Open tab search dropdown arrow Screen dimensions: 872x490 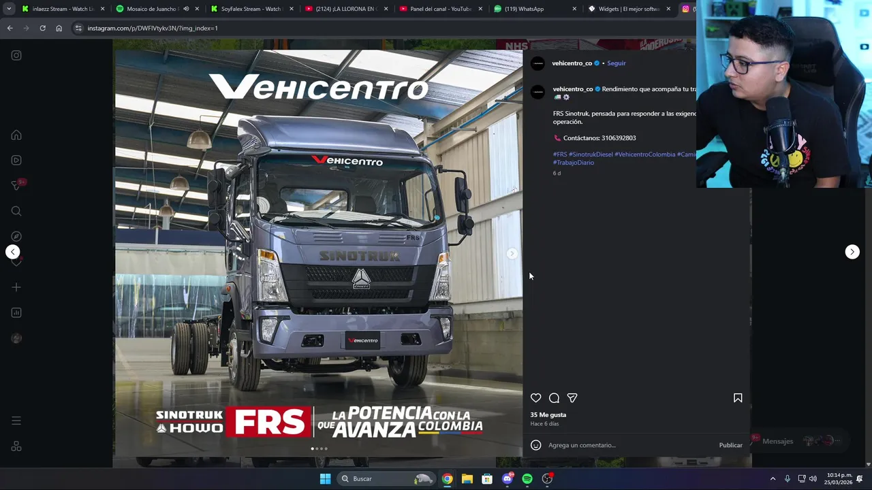[9, 9]
